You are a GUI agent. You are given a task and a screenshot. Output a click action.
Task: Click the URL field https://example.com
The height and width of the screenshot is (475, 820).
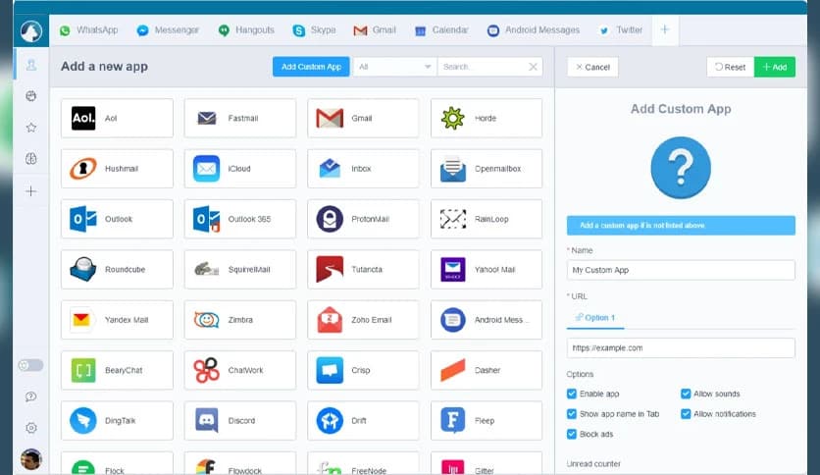point(681,347)
